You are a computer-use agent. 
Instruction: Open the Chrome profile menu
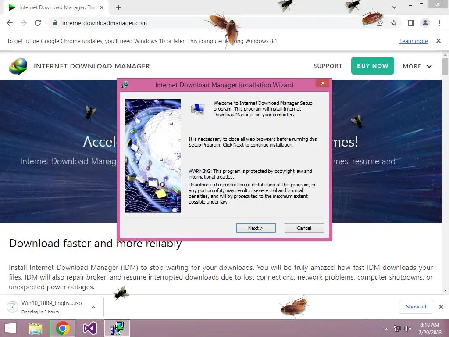(x=425, y=23)
